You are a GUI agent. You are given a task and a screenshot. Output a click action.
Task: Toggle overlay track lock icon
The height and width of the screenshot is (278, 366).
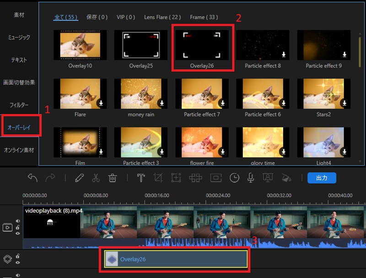(17, 256)
